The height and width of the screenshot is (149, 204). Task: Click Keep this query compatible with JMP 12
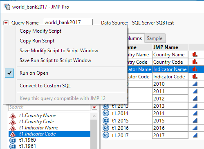tap(63, 98)
